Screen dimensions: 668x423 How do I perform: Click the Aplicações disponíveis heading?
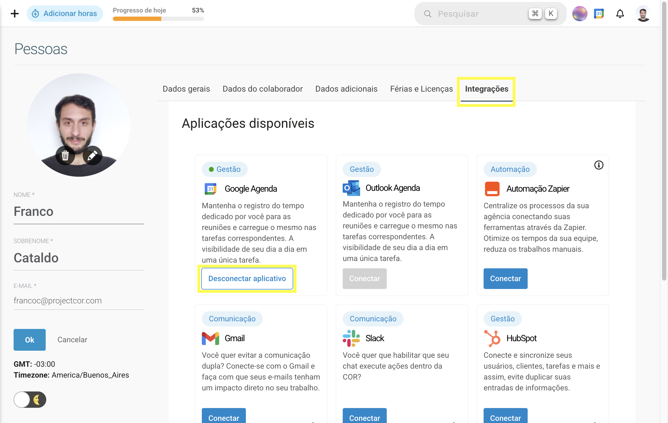(248, 123)
